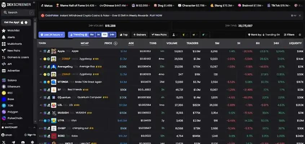
Task: Open the CQuantum Quantum Computer row
Action: tap(171, 97)
